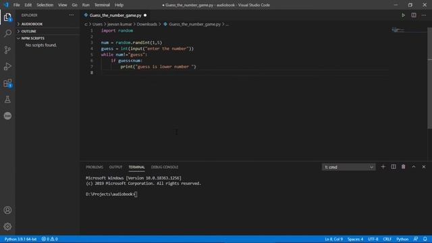Open editor More Actions ellipsis

424,16
